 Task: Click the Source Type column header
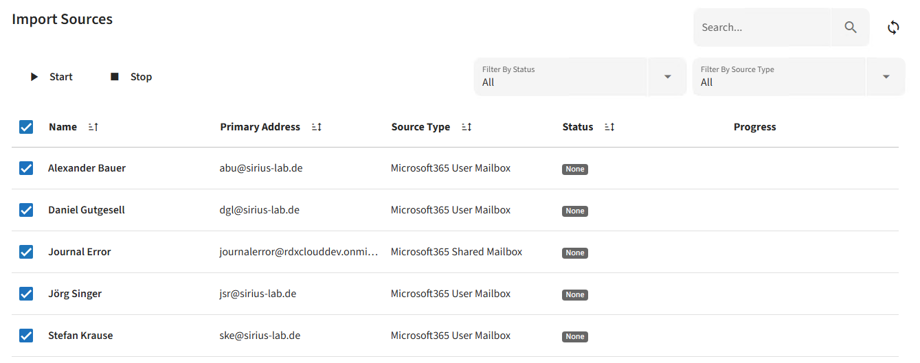(x=420, y=127)
